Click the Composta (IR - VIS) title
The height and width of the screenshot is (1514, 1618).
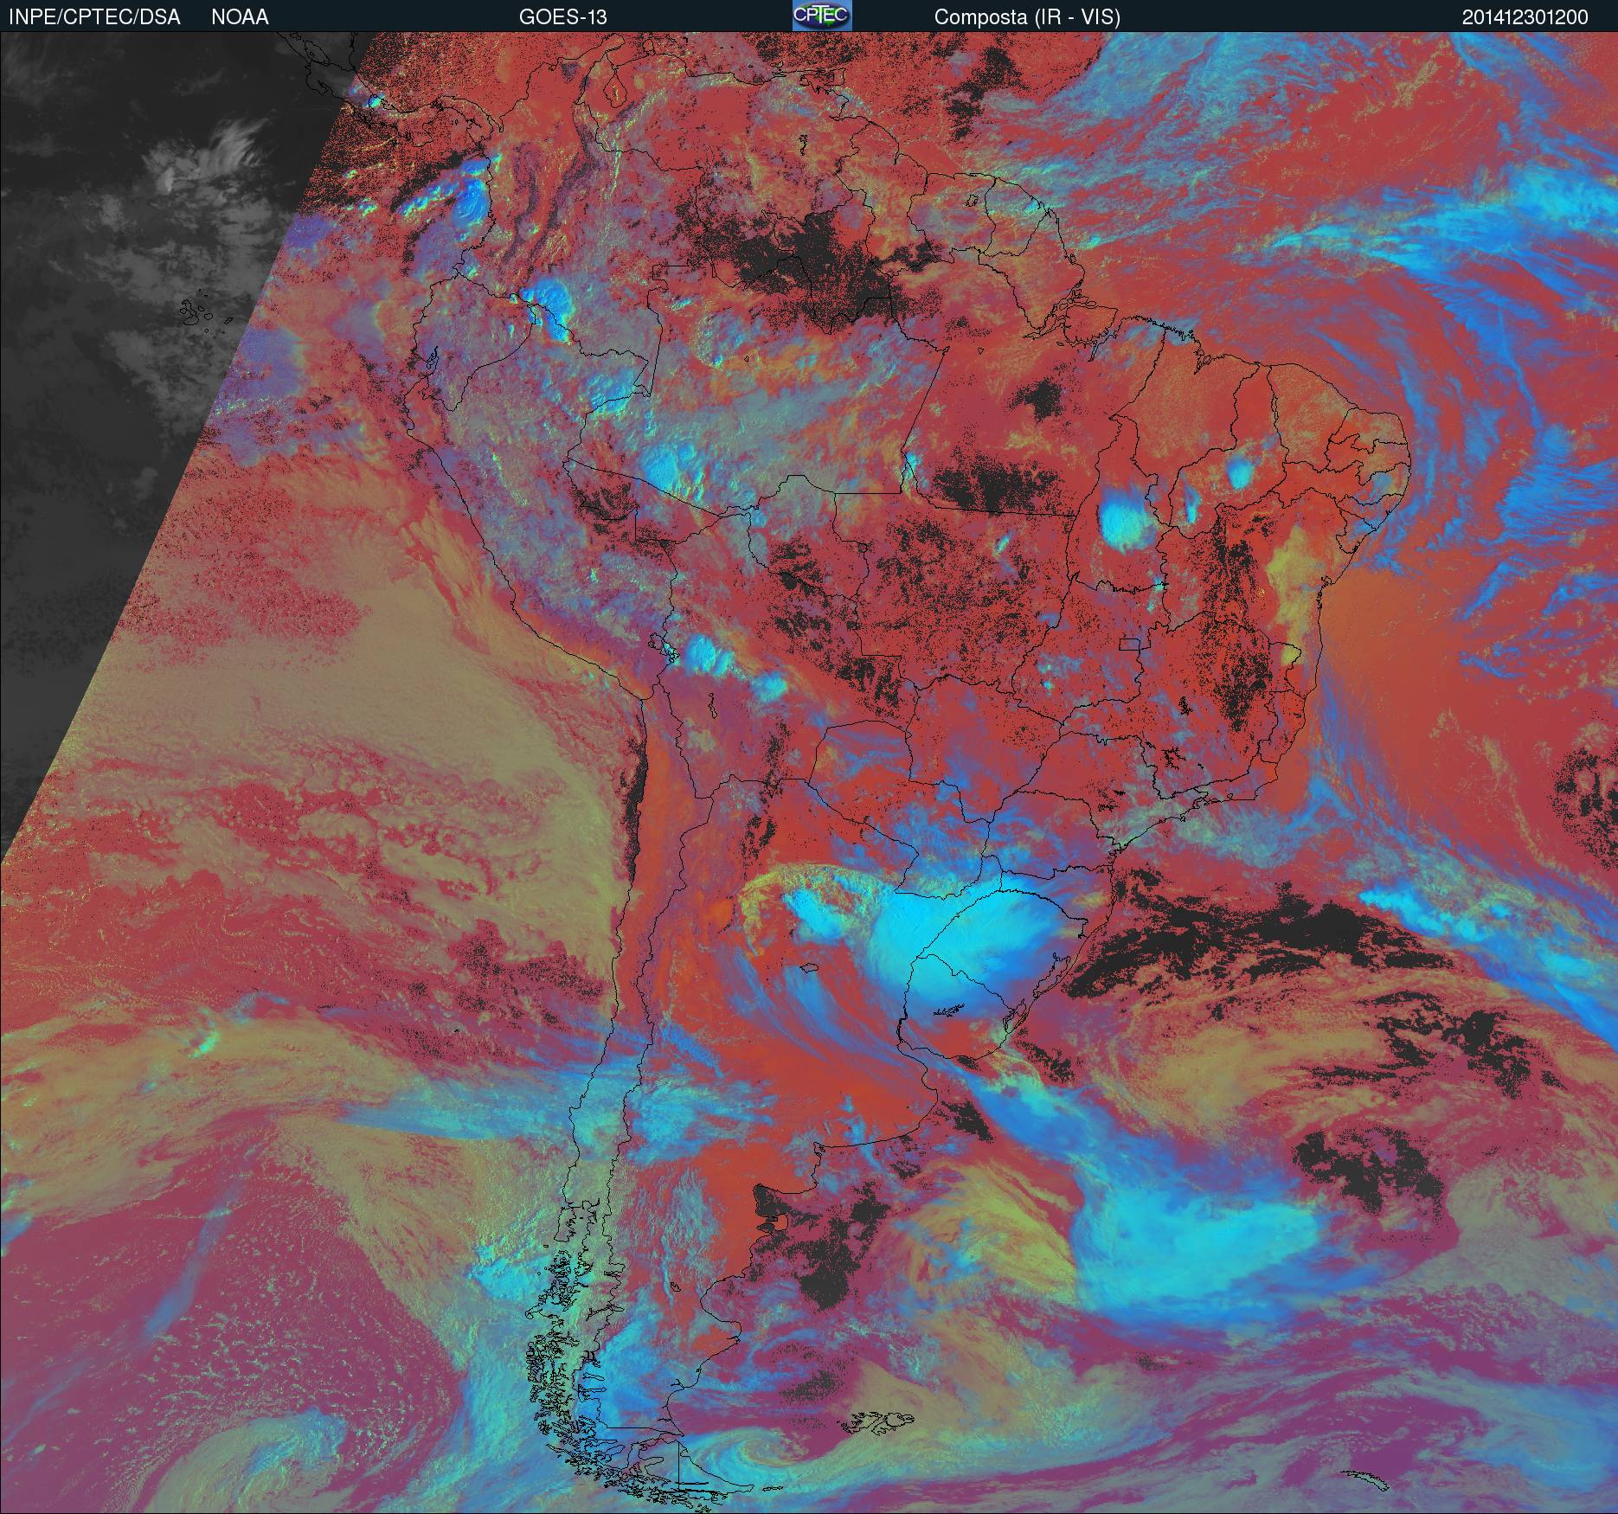1027,17
